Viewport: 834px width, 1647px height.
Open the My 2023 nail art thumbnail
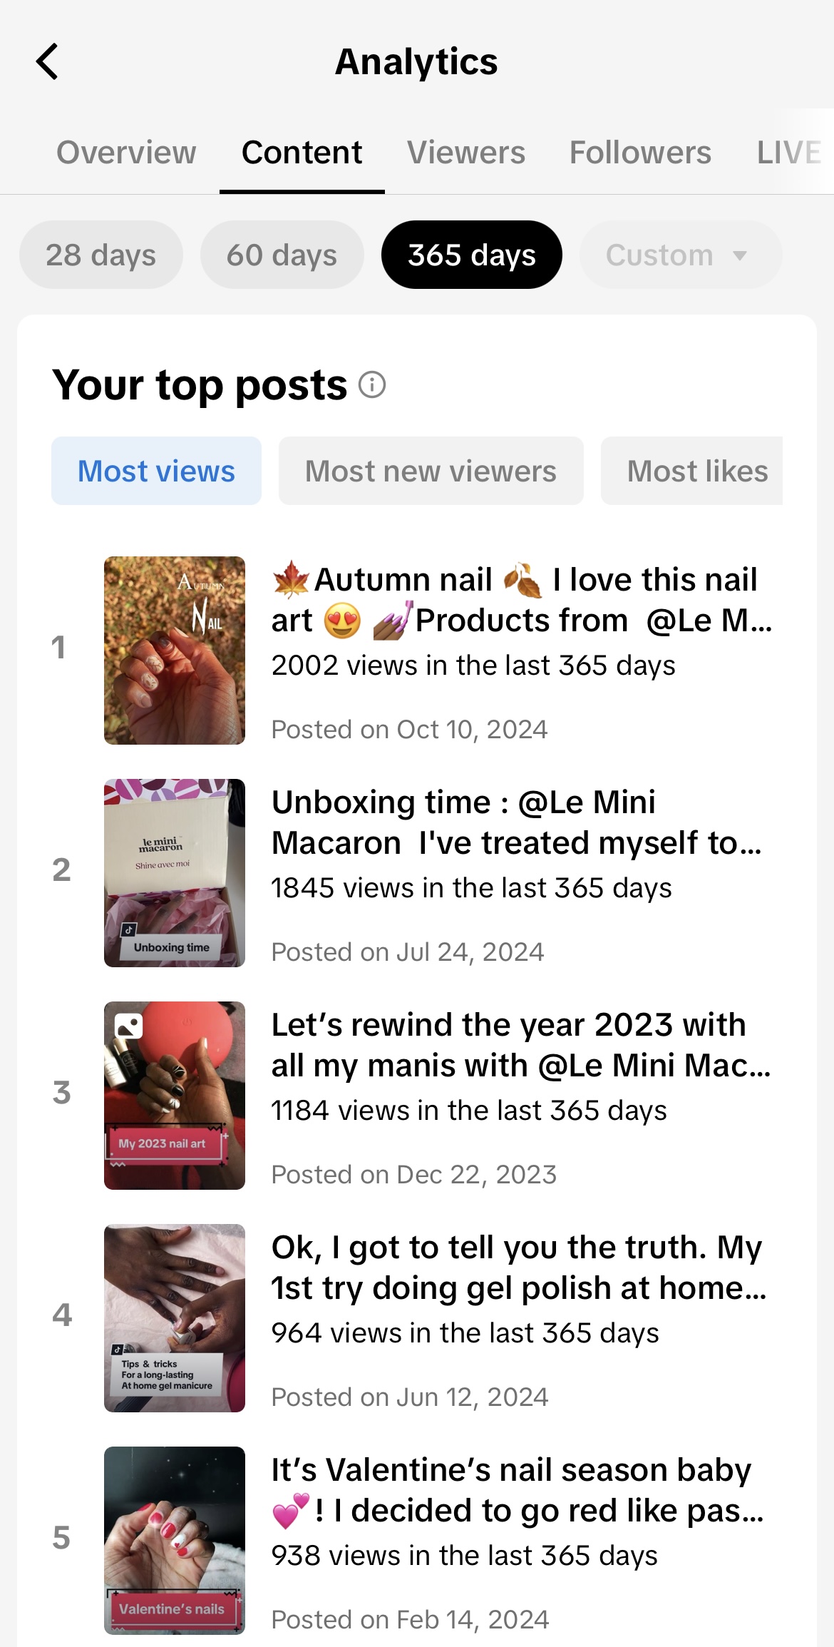click(175, 1096)
